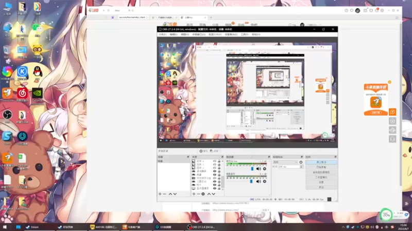Move the scene up in Scenes panel

170,194
